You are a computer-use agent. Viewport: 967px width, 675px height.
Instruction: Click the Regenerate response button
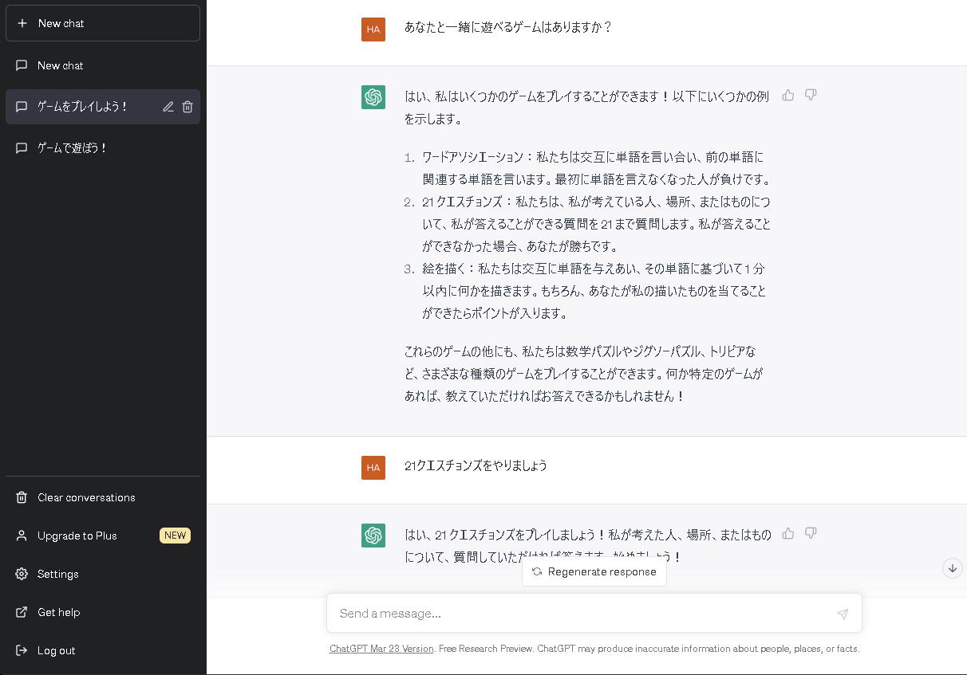[594, 571]
